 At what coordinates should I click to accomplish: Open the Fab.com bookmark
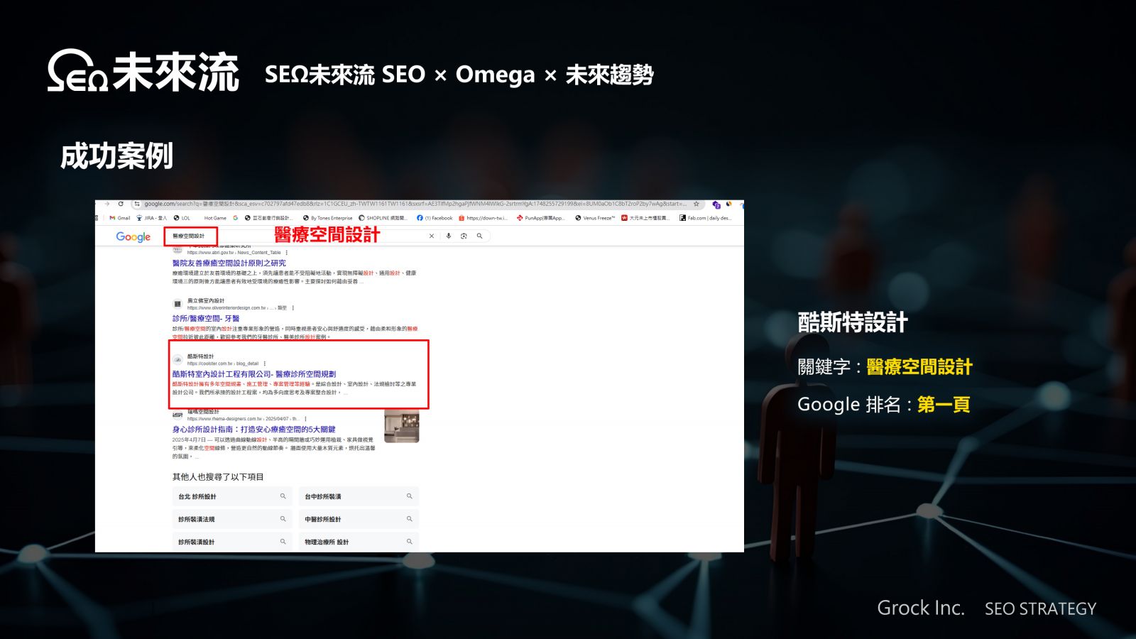pyautogui.click(x=705, y=218)
